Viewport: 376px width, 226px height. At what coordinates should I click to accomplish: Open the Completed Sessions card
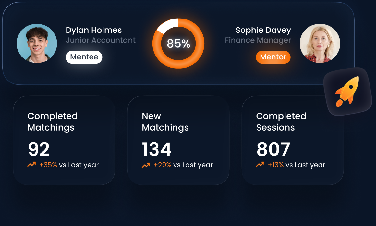(x=293, y=140)
